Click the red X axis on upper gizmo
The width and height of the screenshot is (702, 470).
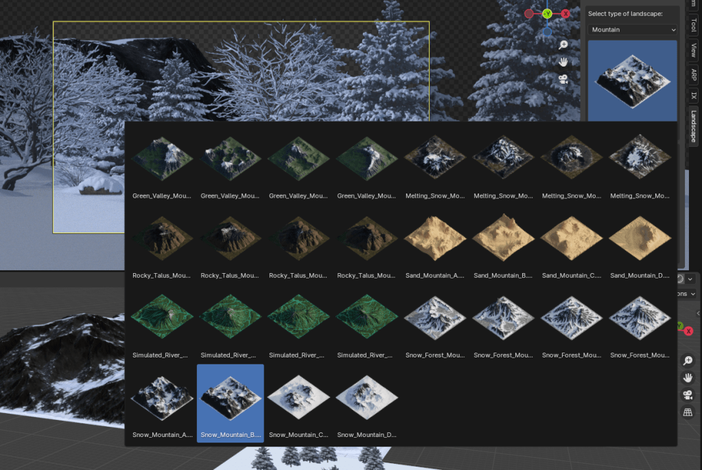(565, 14)
